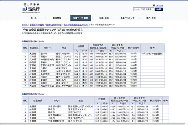Click inside the Google custom search field

pyautogui.click(x=143, y=9)
